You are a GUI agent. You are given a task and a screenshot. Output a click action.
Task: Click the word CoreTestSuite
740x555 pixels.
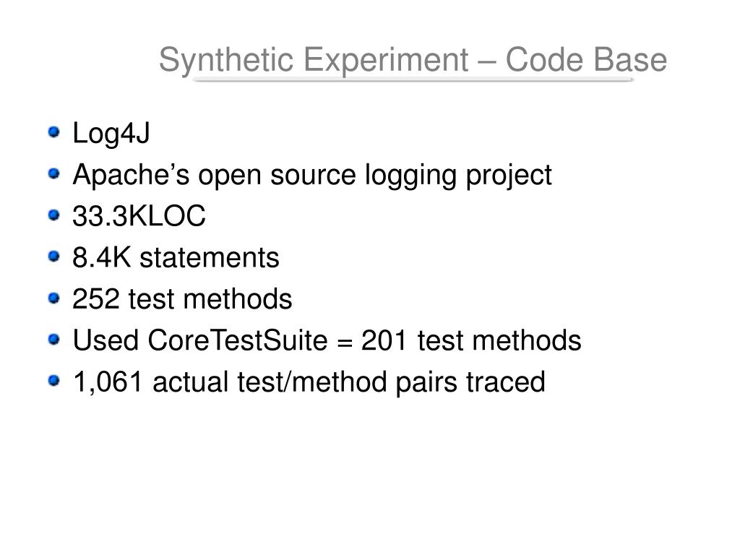click(237, 340)
